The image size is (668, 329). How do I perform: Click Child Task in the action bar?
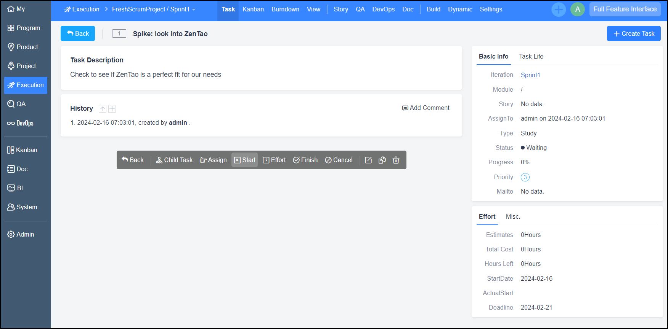tap(174, 160)
